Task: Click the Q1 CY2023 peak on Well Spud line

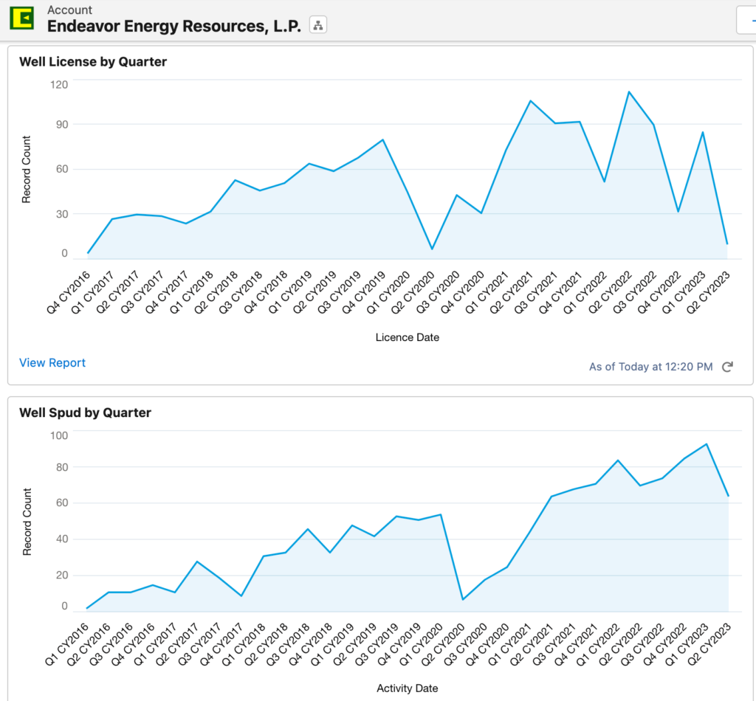Action: pos(707,443)
